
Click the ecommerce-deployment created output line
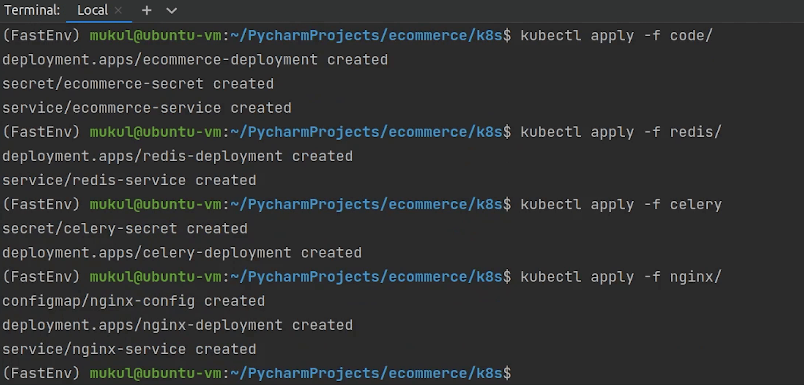coord(195,60)
